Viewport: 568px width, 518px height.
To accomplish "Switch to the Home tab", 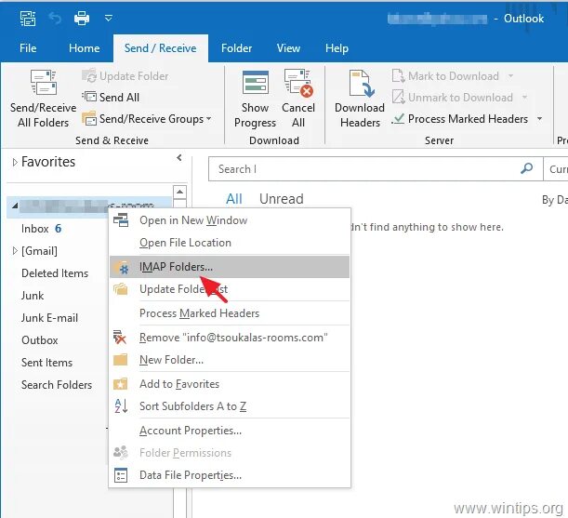I will (85, 48).
